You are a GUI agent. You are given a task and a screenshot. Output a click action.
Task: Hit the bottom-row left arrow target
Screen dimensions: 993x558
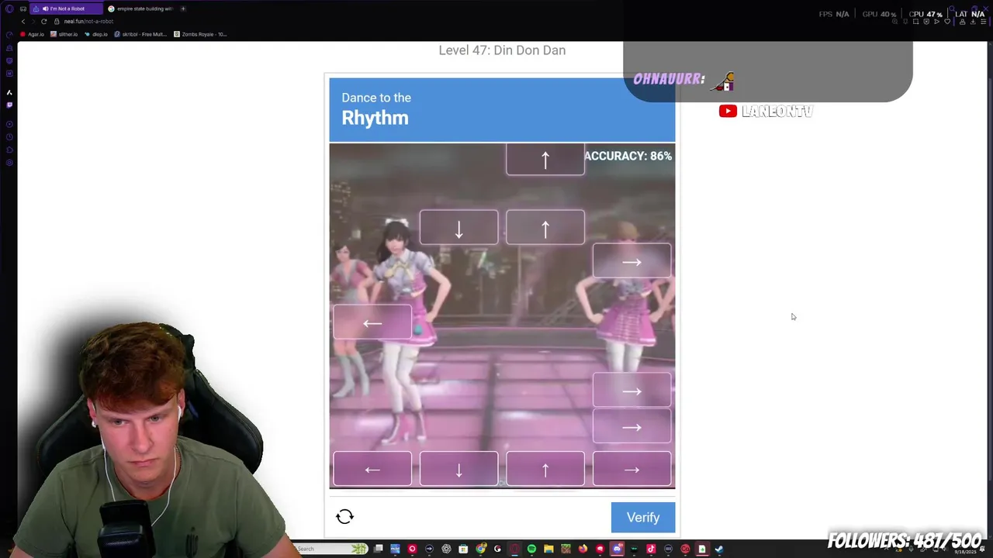click(372, 469)
